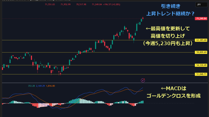Click the low price value 70,517.98
The width and height of the screenshot is (209, 117).
pos(81,5)
